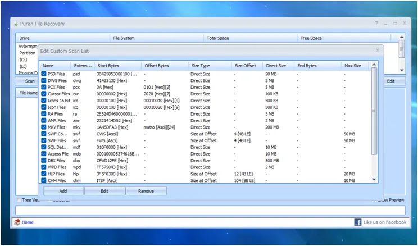Click drive list scrollbar down arrow
Image resolution: width=418 pixels, height=246 pixels.
point(402,70)
